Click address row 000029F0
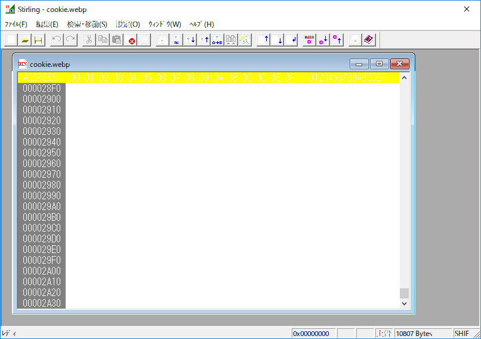The width and height of the screenshot is (481, 339). coord(42,260)
